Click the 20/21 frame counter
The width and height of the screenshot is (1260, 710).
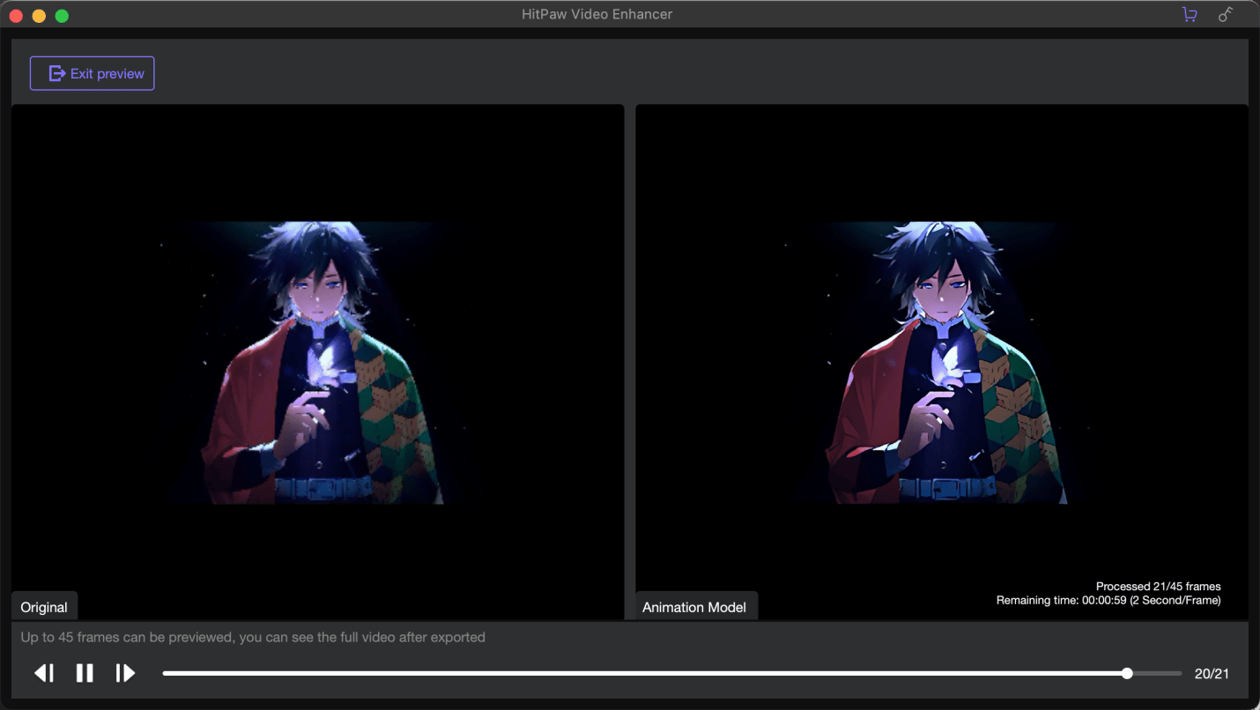(x=1212, y=674)
